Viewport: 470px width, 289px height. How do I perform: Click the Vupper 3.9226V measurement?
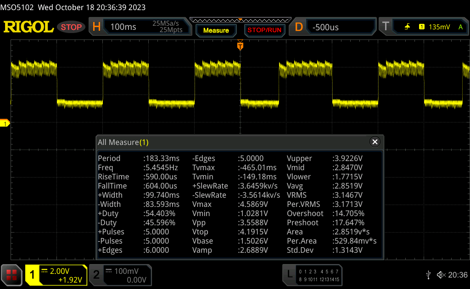(x=325, y=158)
